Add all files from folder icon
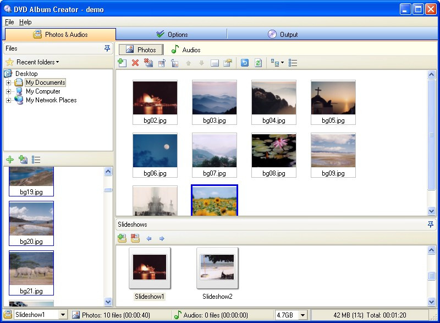440x323 pixels. tap(23, 160)
